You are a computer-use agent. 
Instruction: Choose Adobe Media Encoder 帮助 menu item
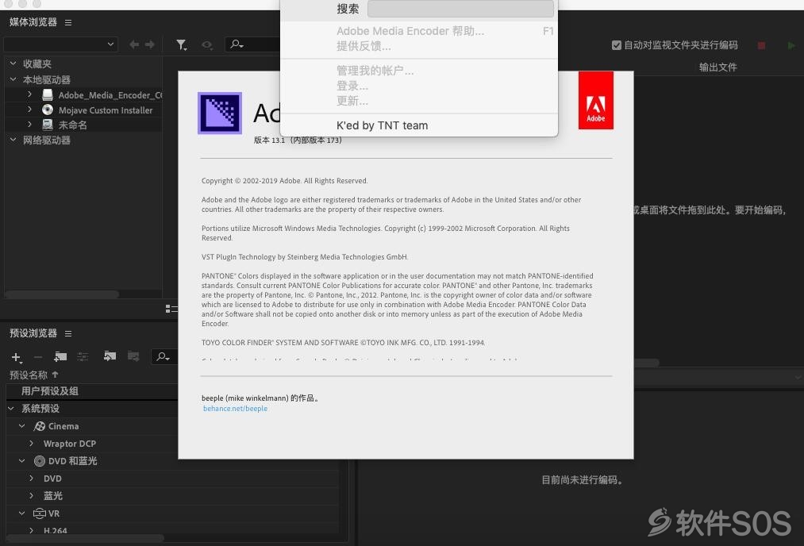(419, 31)
